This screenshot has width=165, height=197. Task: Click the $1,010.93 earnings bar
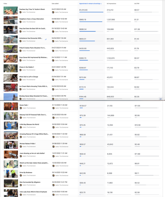[x=91, y=12]
